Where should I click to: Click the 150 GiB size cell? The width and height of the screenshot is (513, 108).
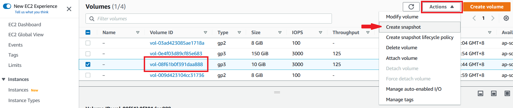tap(260, 54)
